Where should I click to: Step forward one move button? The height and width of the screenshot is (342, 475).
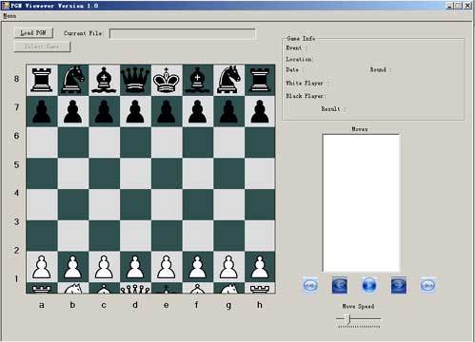click(x=399, y=285)
